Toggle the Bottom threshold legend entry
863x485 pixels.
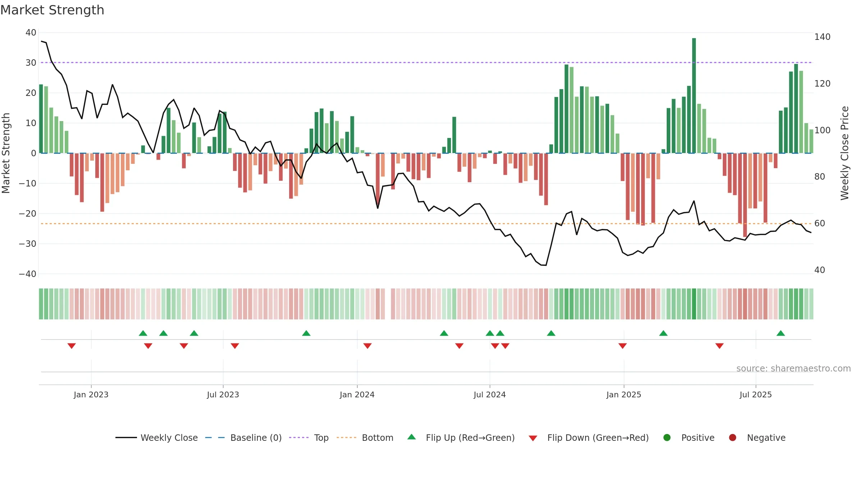point(365,438)
